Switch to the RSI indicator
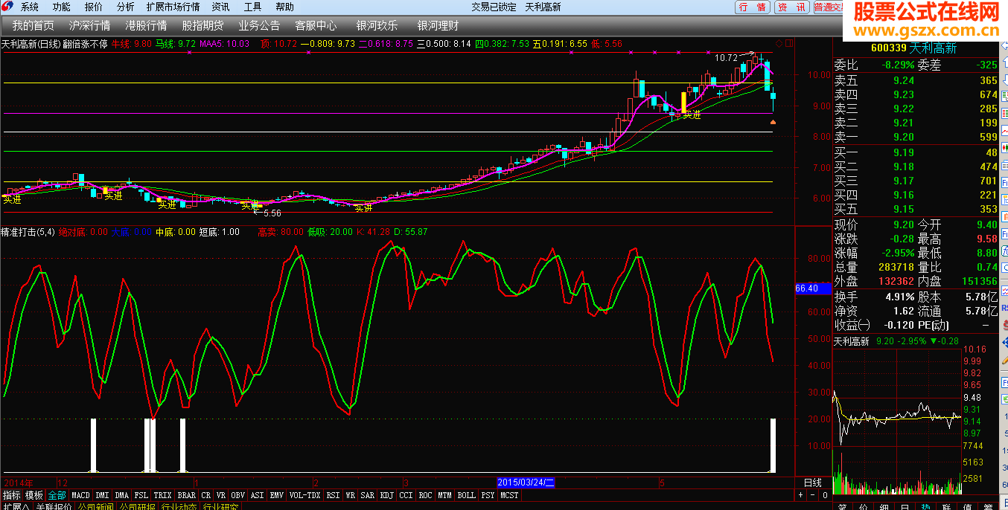 point(333,495)
